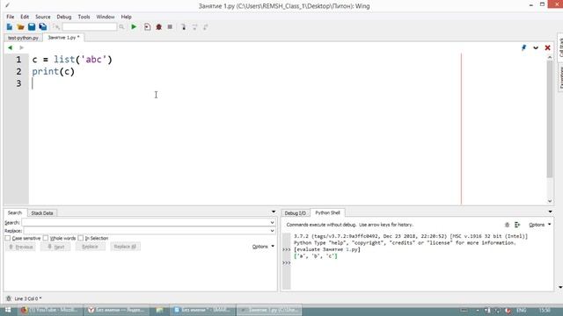Click the Python Shell scroll down arrow

tap(560, 287)
